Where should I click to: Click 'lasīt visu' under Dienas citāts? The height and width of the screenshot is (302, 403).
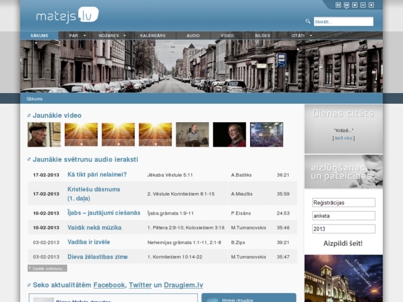coord(344,138)
